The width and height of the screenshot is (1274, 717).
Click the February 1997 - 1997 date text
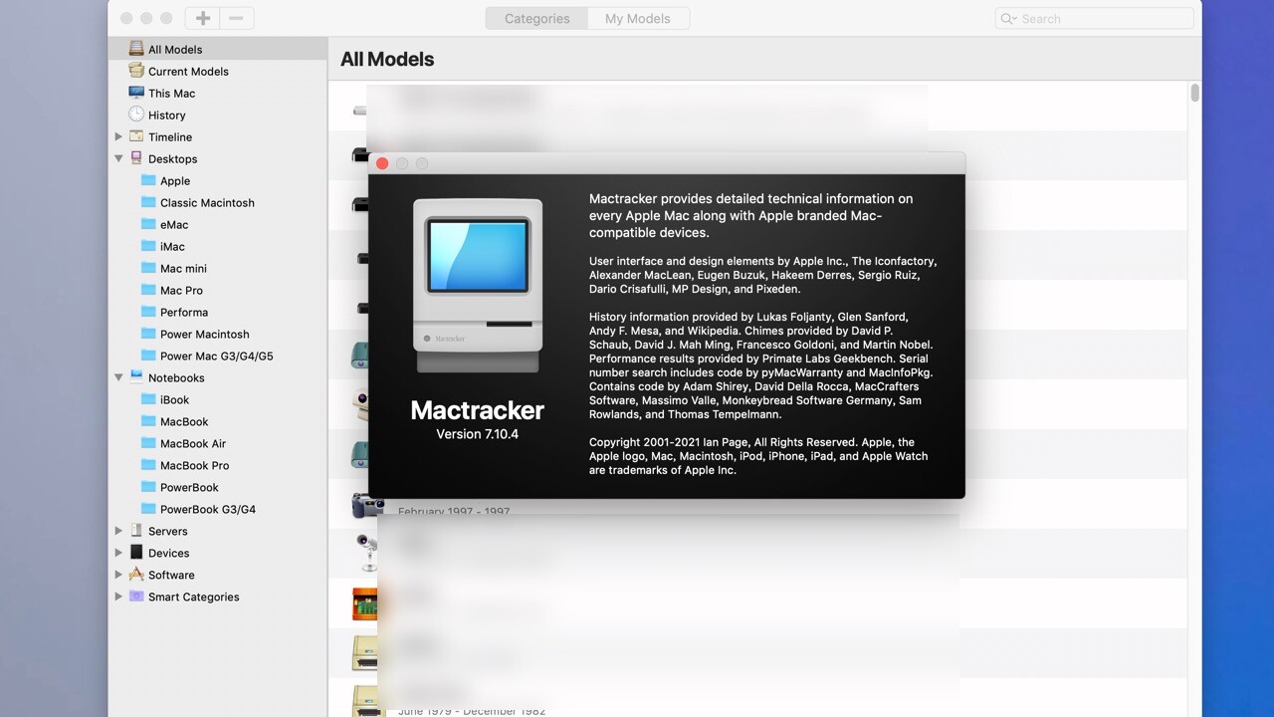point(454,511)
